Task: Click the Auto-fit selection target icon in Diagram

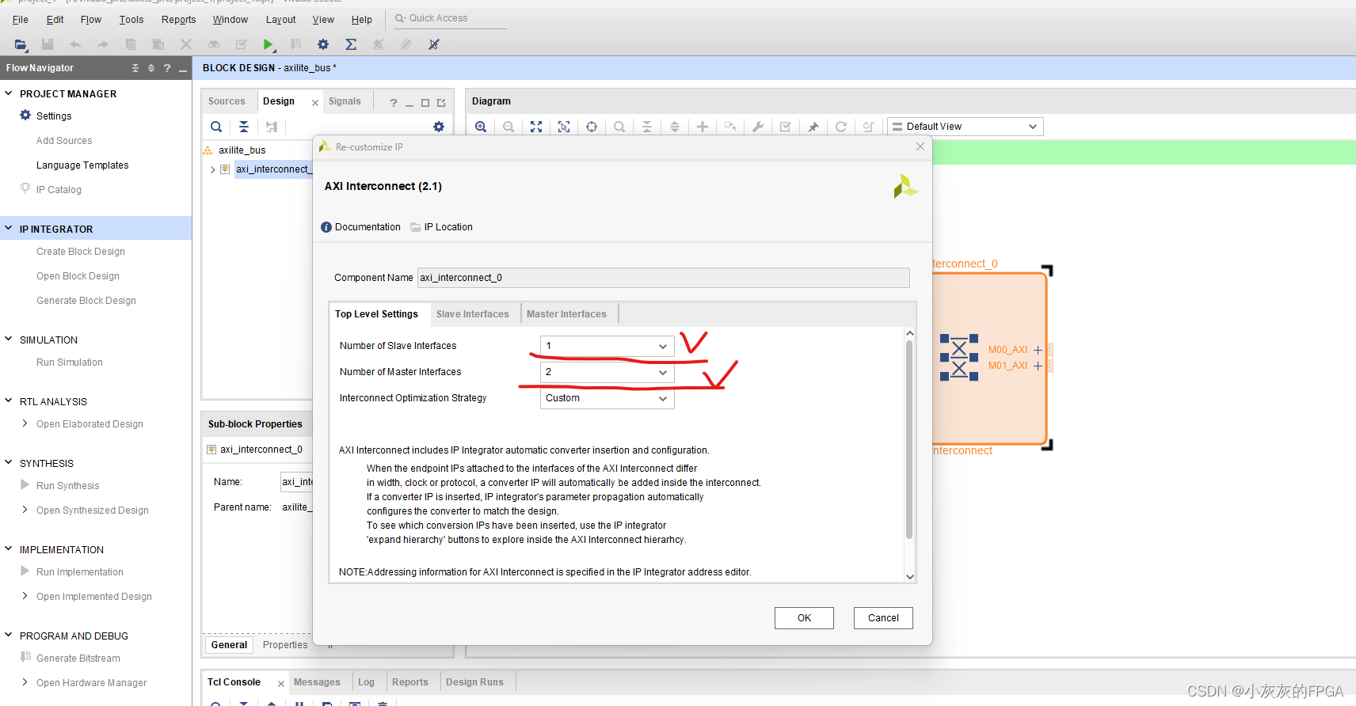Action: 592,127
